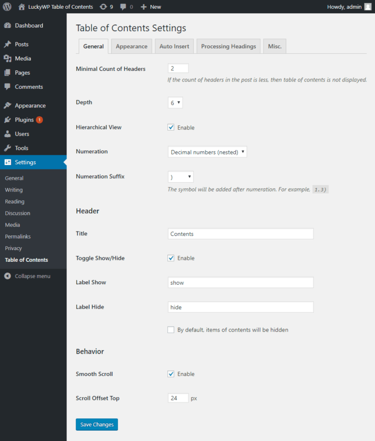Disable Smooth Scroll

171,374
